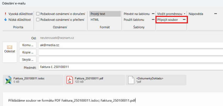The width and height of the screenshot is (223, 106).
Task: Click the ISDOC attachment file icon
Action: (9, 80)
